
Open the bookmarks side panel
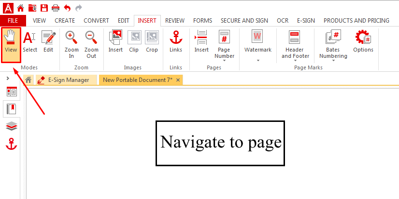tap(12, 109)
